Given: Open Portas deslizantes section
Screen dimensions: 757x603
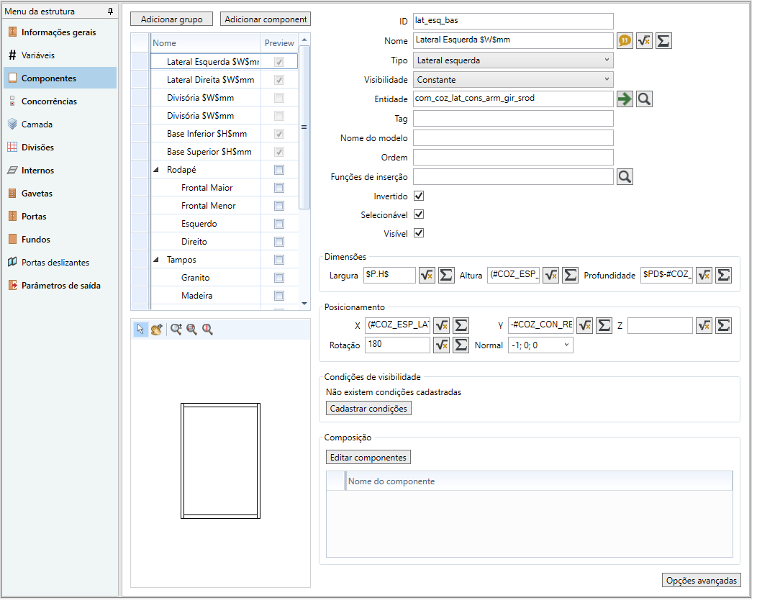Looking at the screenshot, I should (x=60, y=263).
